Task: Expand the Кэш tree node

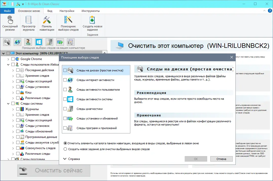Action: (x=13, y=92)
